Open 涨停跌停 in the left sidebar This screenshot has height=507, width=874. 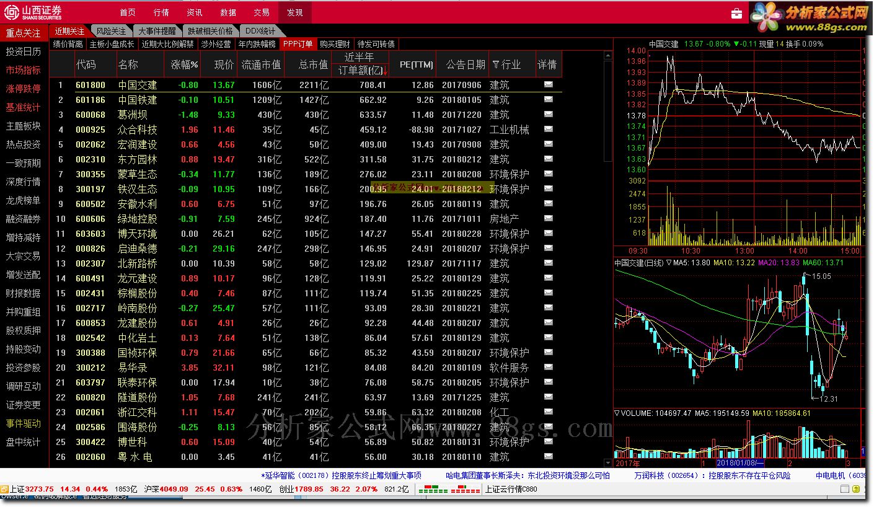click(24, 89)
